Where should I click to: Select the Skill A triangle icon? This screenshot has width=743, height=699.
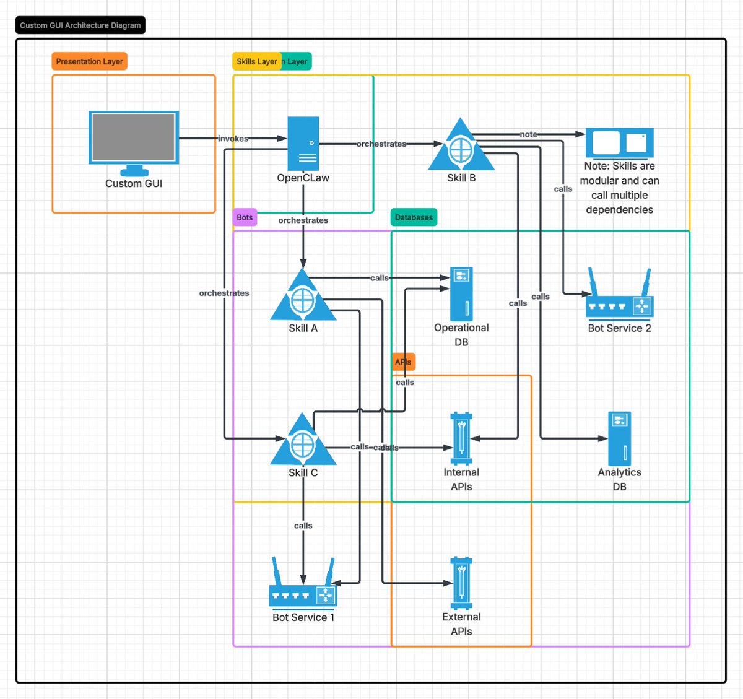(303, 294)
